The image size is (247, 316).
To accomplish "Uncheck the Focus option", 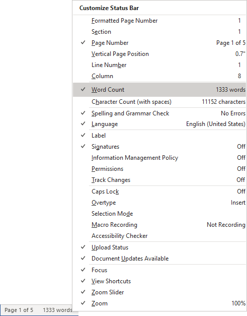I will (159, 270).
